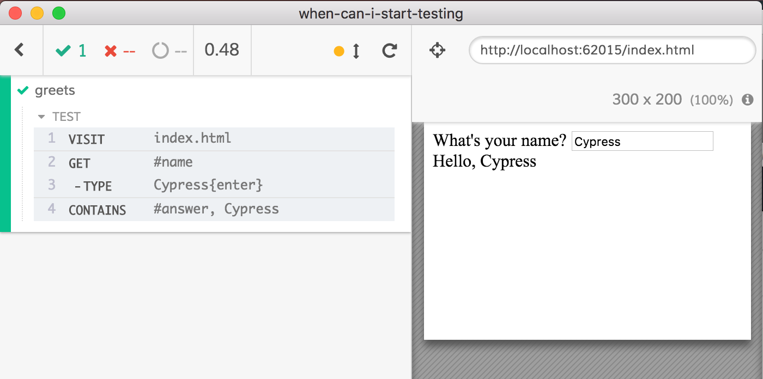Click the localhost URL address field

(613, 50)
